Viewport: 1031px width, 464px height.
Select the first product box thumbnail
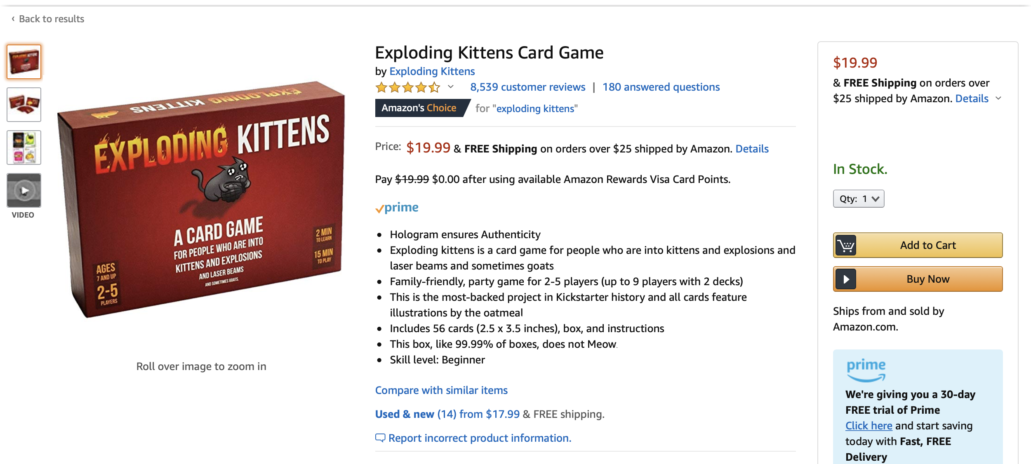coord(24,62)
